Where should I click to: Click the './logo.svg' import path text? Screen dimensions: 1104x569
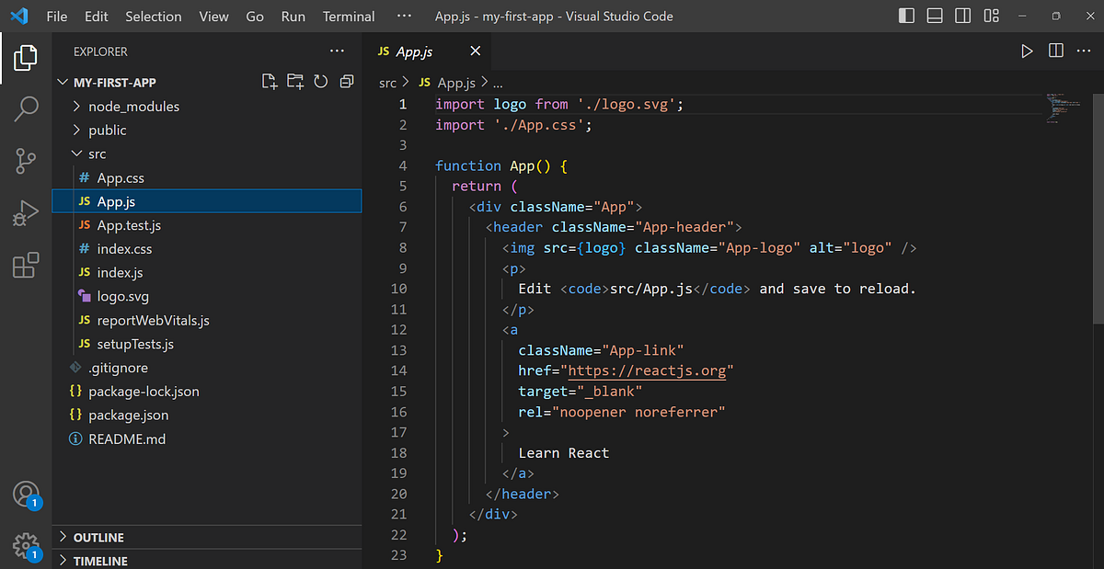pyautogui.click(x=627, y=105)
